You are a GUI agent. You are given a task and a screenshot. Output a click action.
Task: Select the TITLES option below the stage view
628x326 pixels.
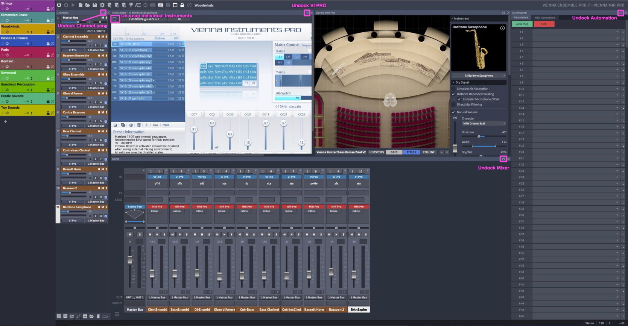tap(411, 152)
